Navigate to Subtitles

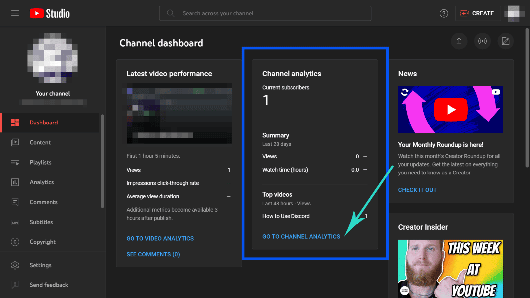click(x=50, y=222)
